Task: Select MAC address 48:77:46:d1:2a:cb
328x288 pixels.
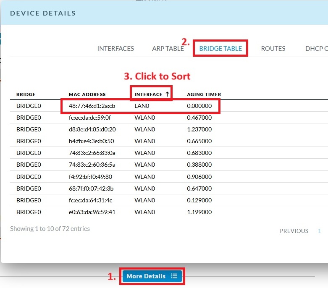Action: coord(92,106)
